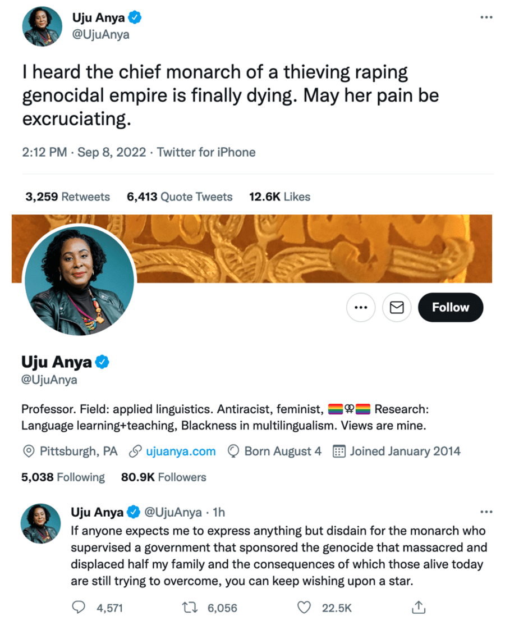The width and height of the screenshot is (505, 625).
Task: Click the reply speech bubble icon
Action: (x=78, y=607)
